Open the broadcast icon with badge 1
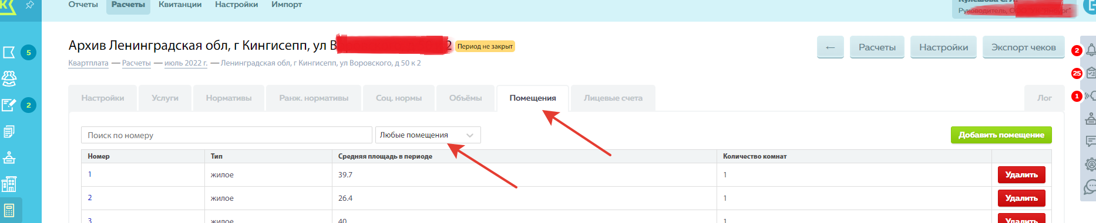The width and height of the screenshot is (1096, 223). pos(1091,95)
